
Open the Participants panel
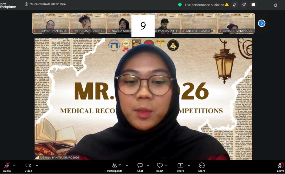(x=115, y=167)
